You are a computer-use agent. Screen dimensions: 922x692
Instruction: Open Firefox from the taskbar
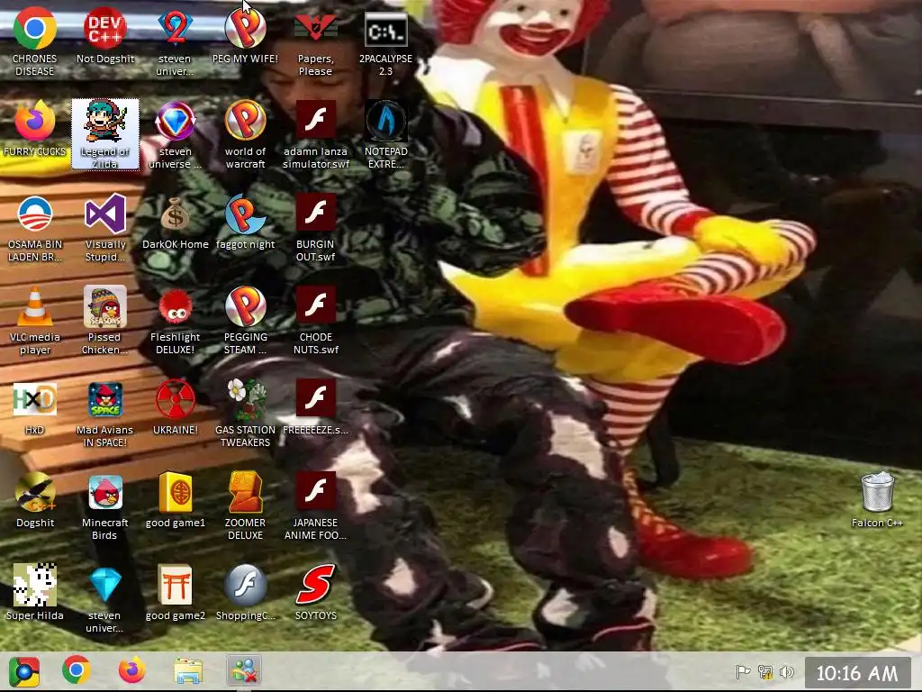[x=131, y=670]
